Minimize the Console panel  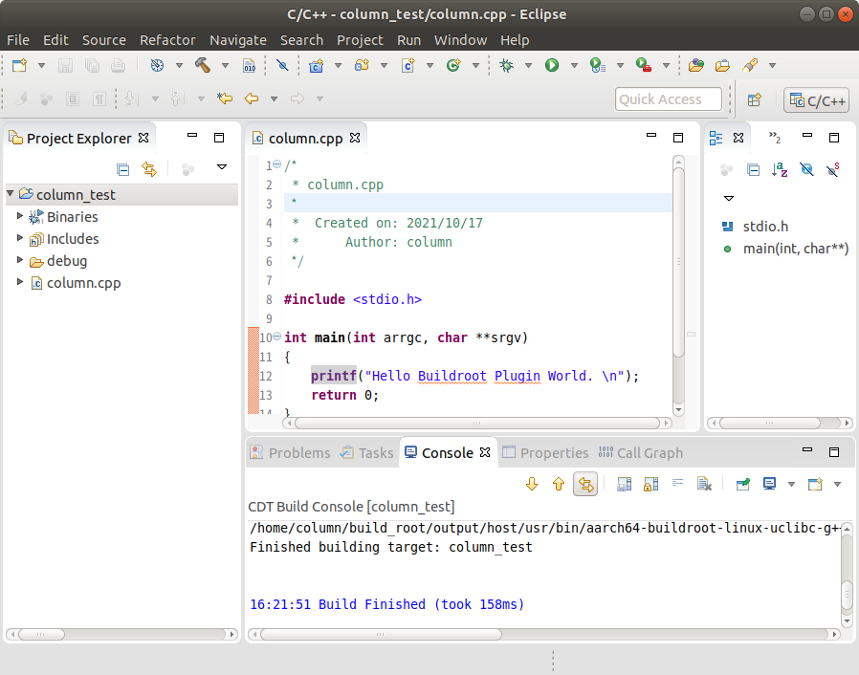pos(807,450)
